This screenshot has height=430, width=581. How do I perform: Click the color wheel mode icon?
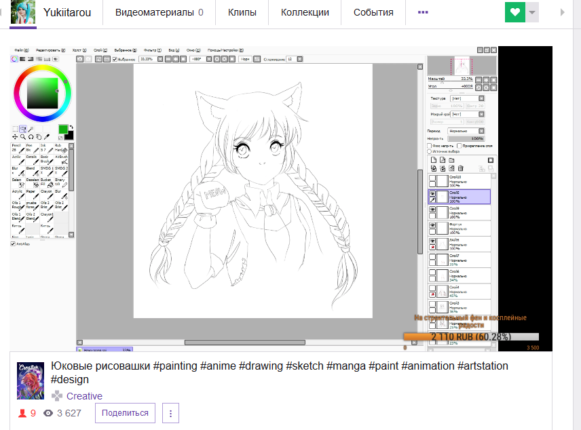(14, 59)
